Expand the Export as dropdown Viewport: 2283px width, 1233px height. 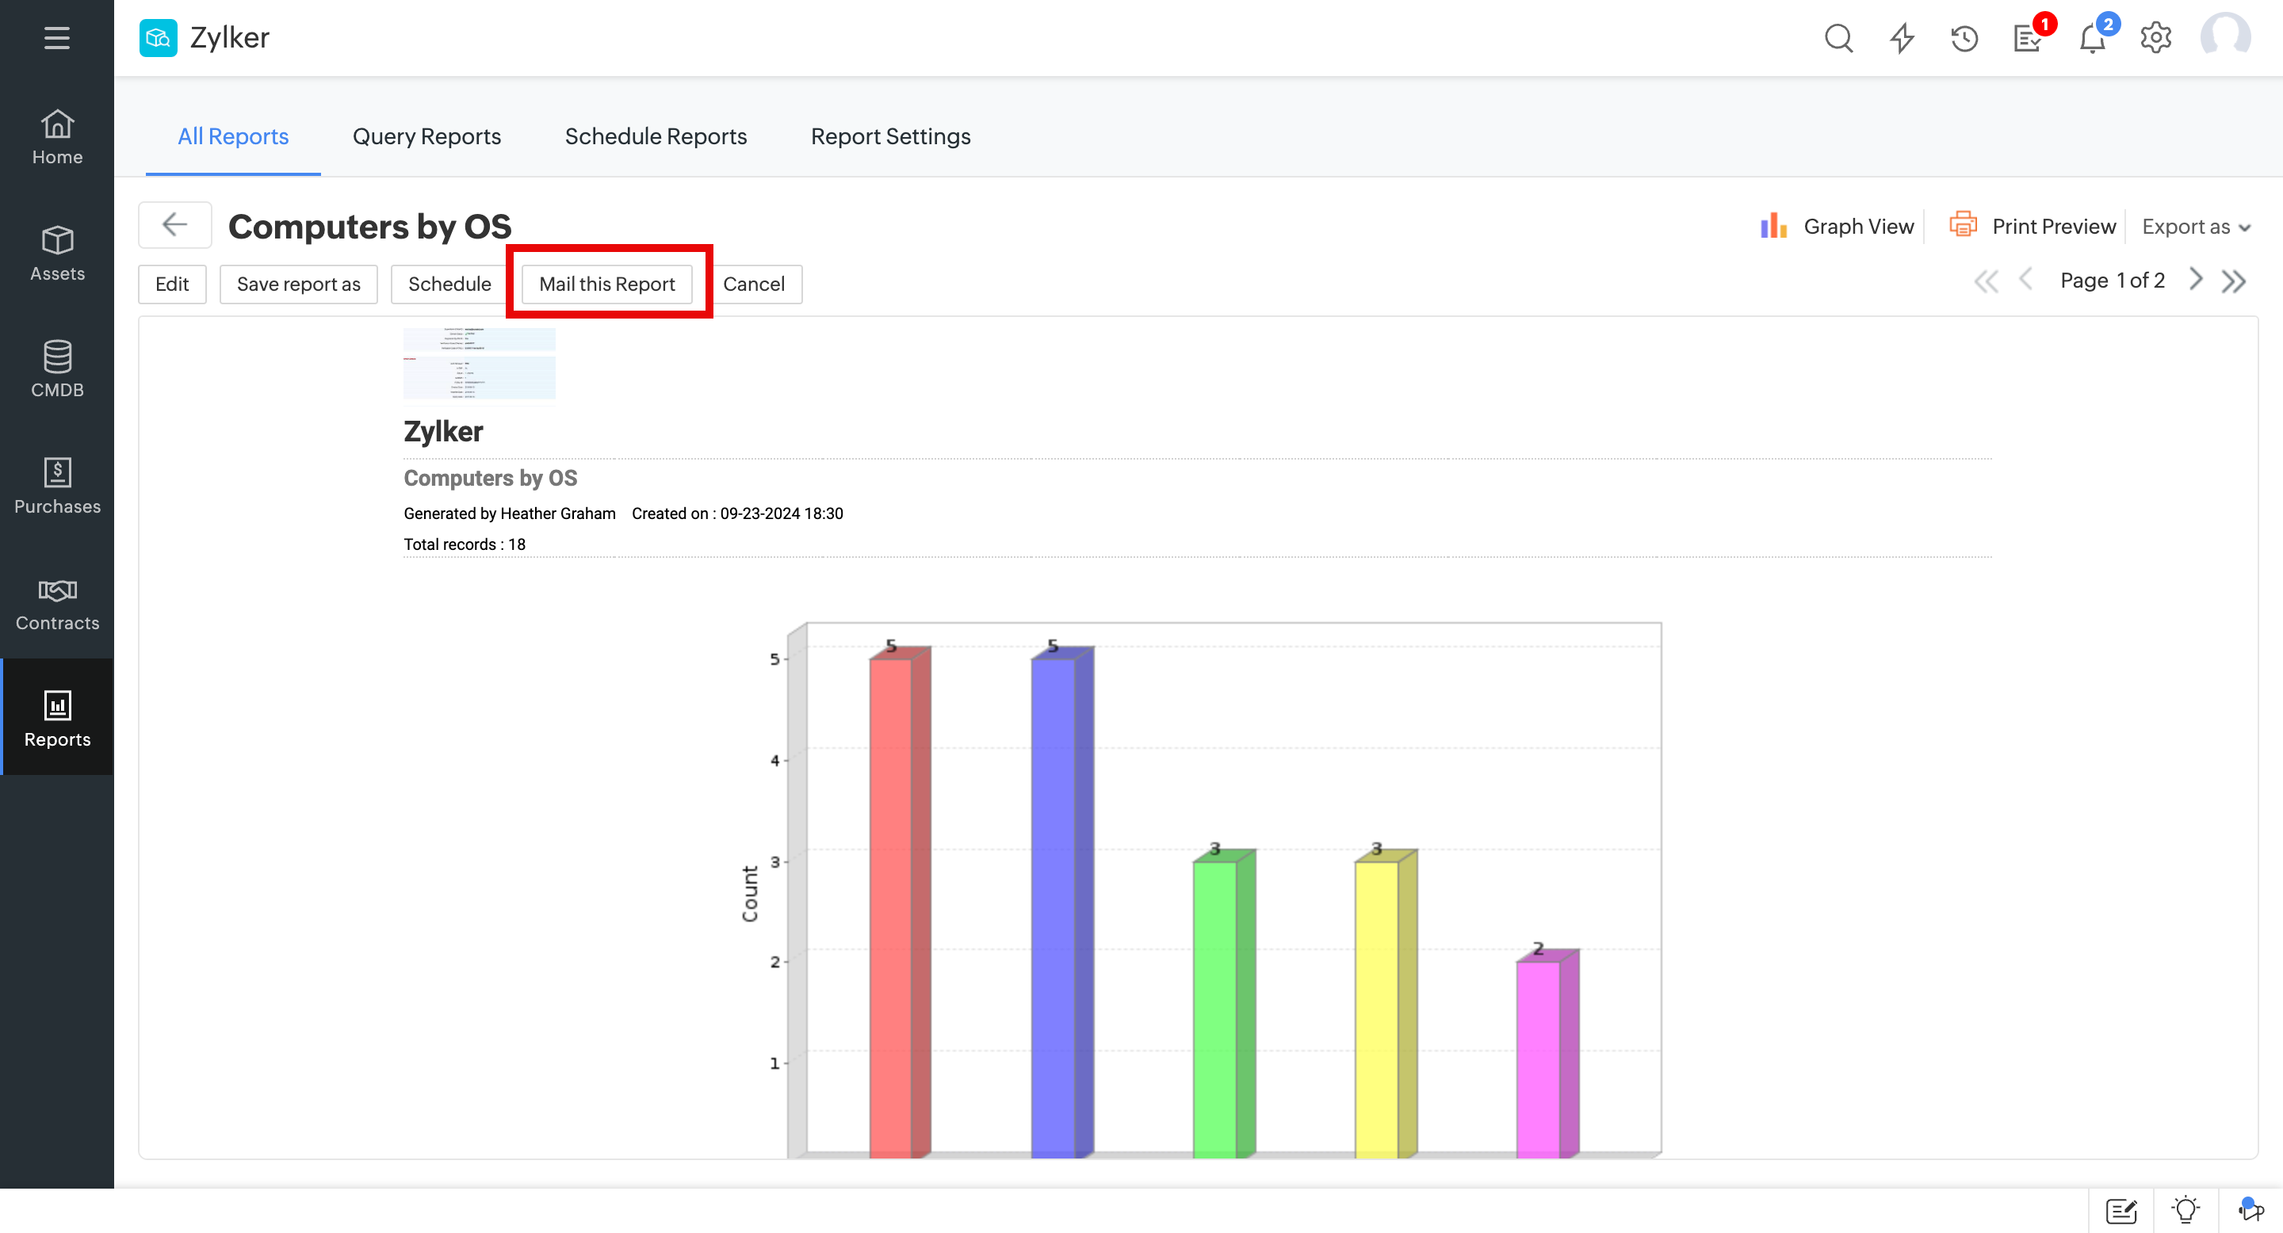pyautogui.click(x=2195, y=227)
